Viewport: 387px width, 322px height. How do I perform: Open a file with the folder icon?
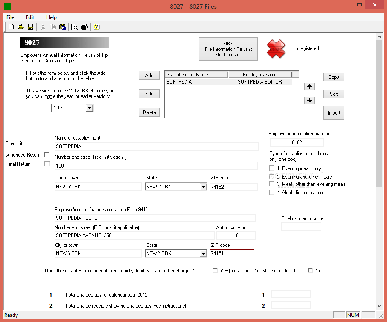point(21,27)
